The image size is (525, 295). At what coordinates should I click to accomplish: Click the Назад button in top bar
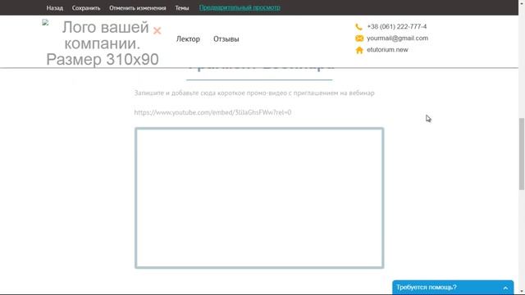pos(55,7)
